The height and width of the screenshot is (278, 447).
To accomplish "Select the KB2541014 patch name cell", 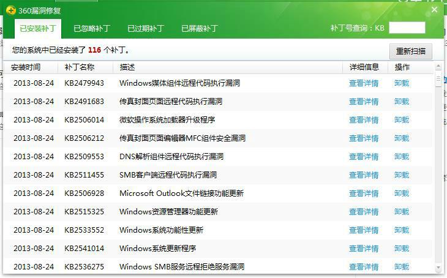I will point(84,249).
